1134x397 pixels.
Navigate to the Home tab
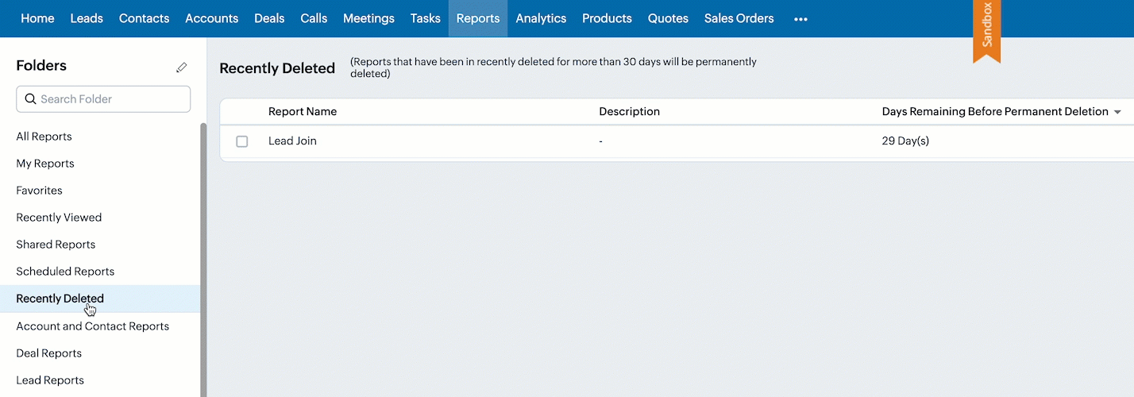point(37,18)
